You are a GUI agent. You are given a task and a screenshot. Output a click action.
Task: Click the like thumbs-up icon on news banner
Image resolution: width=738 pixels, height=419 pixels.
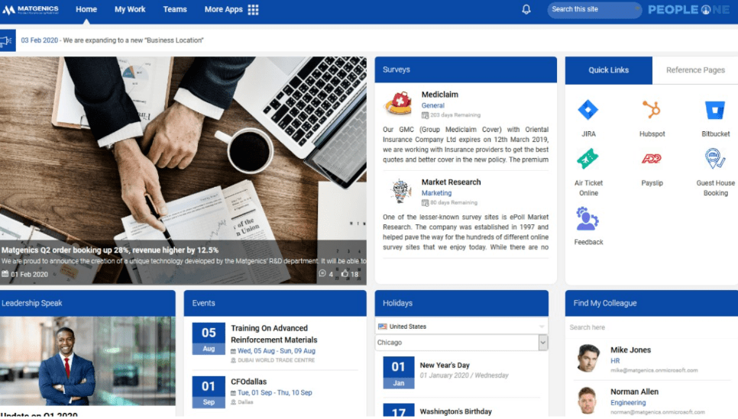click(345, 273)
